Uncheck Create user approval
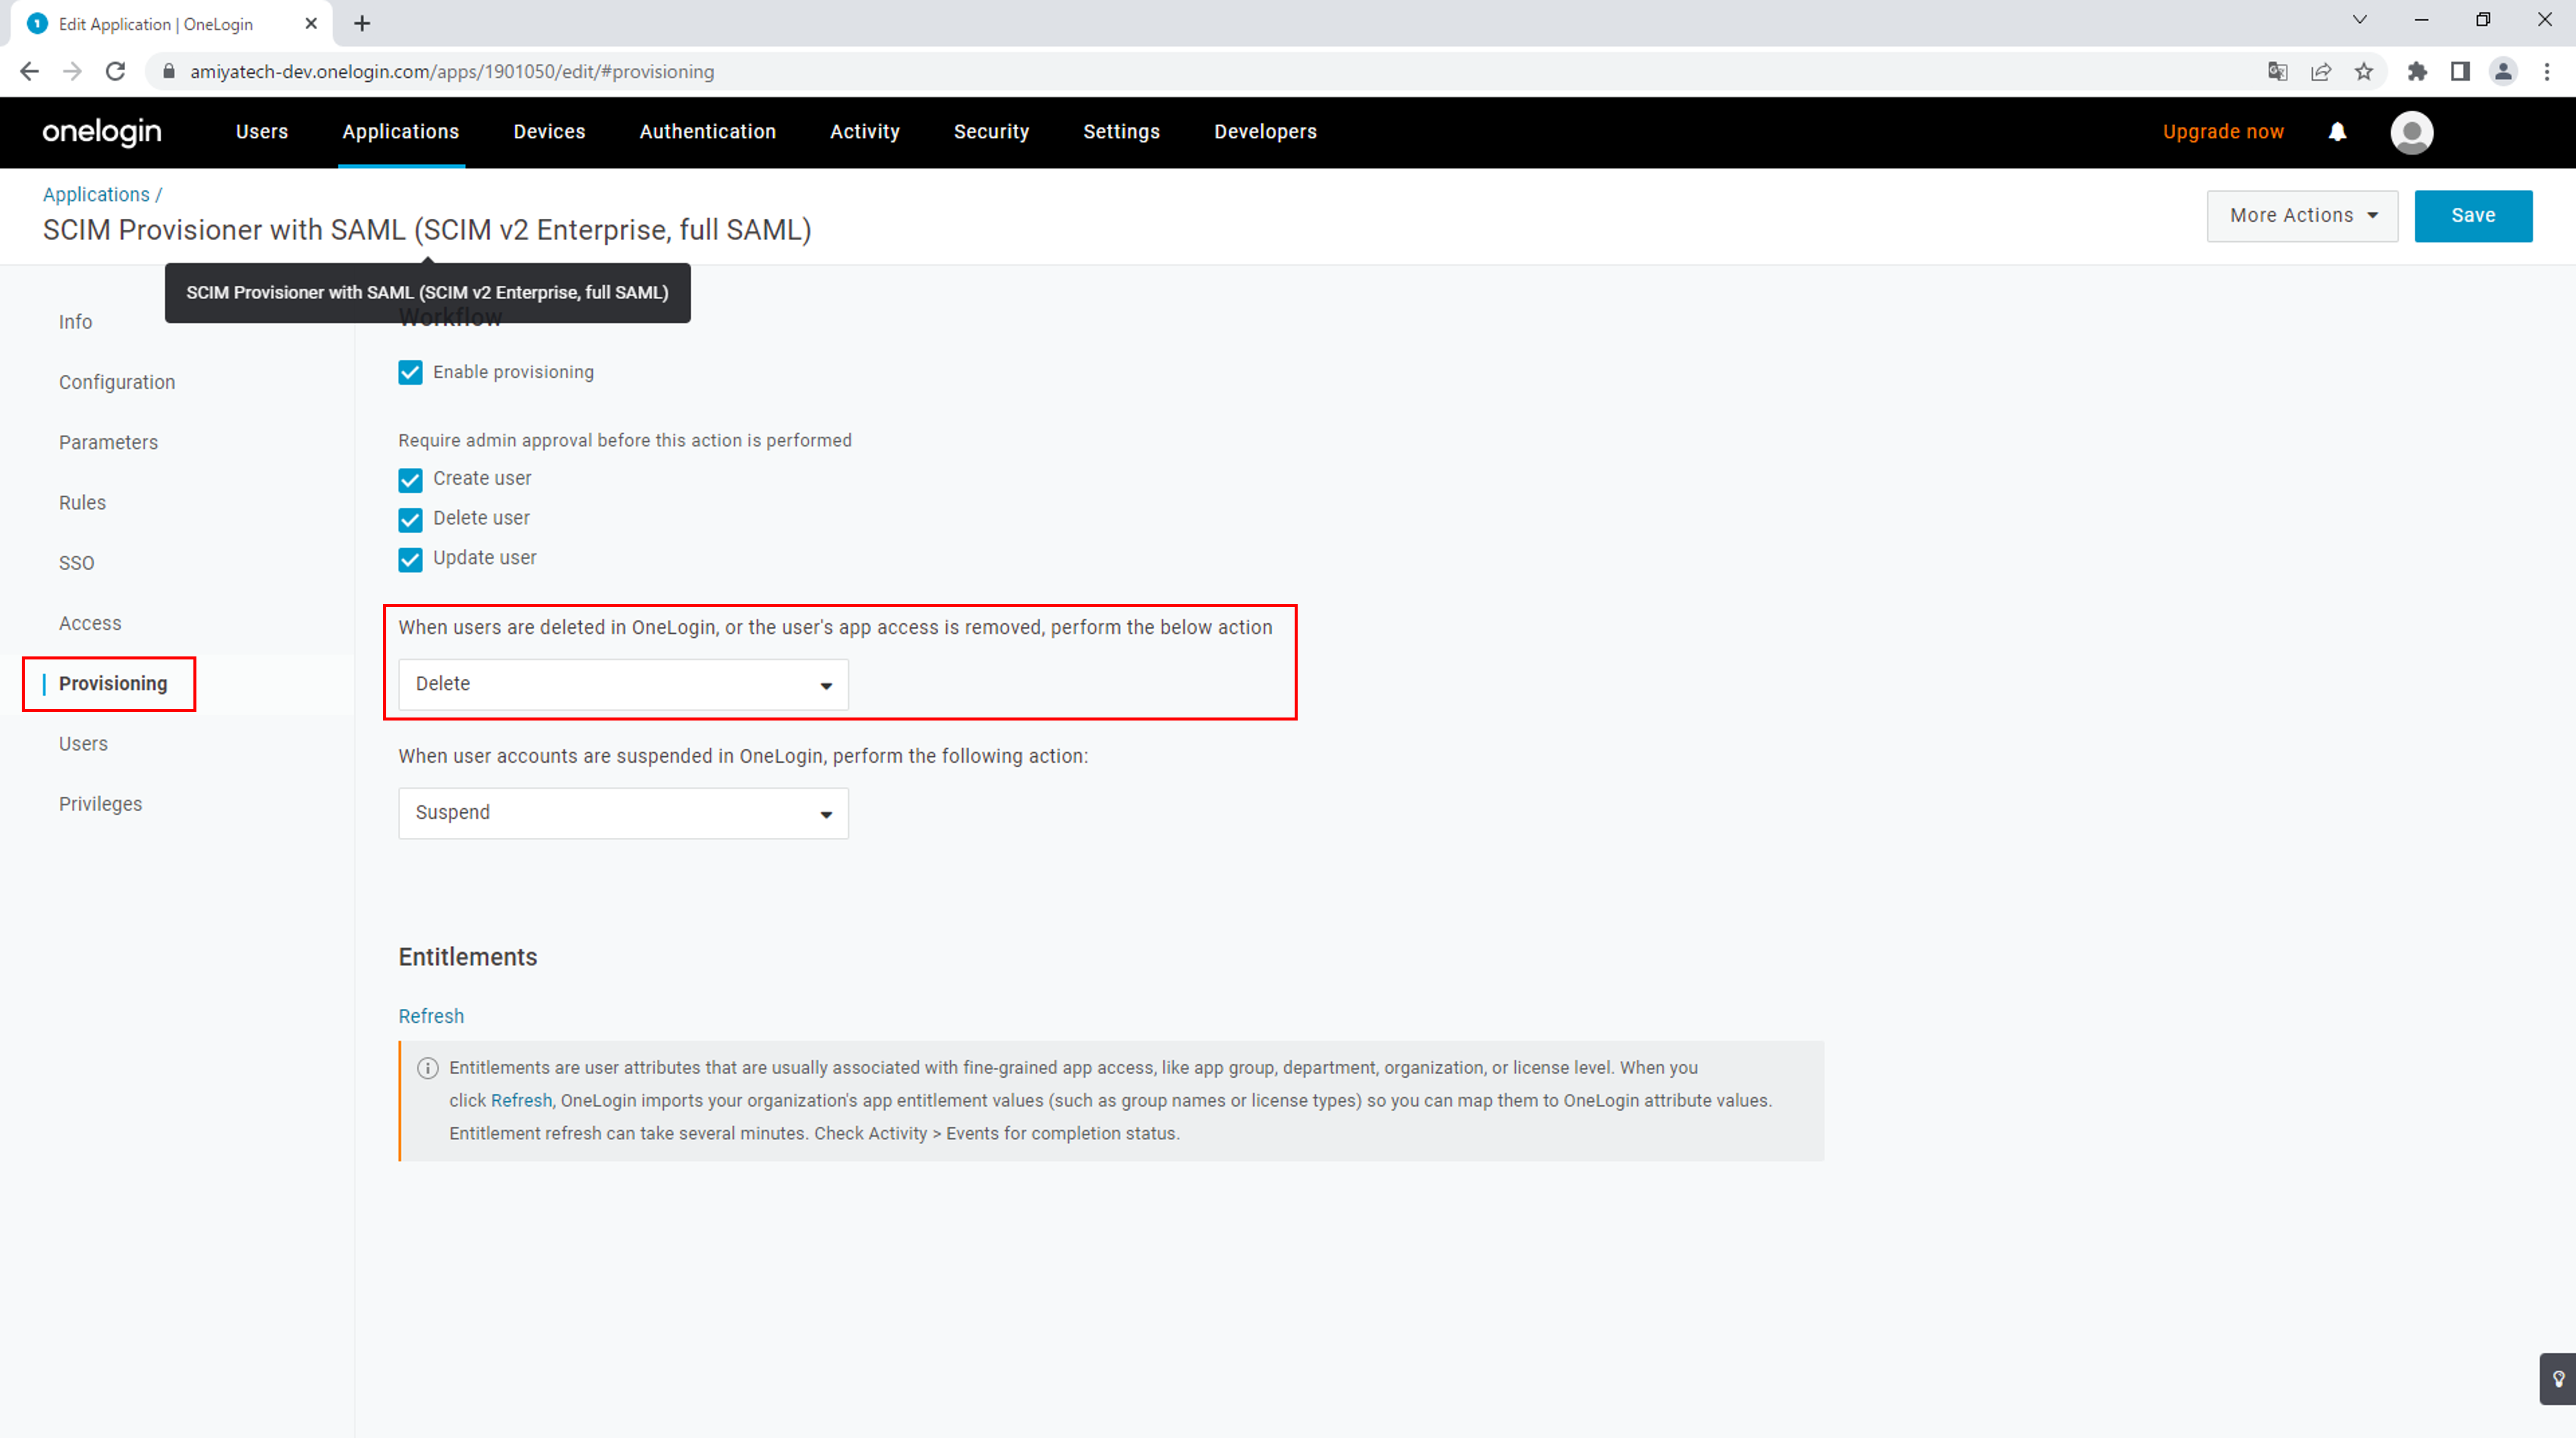The image size is (2576, 1438). tap(410, 479)
